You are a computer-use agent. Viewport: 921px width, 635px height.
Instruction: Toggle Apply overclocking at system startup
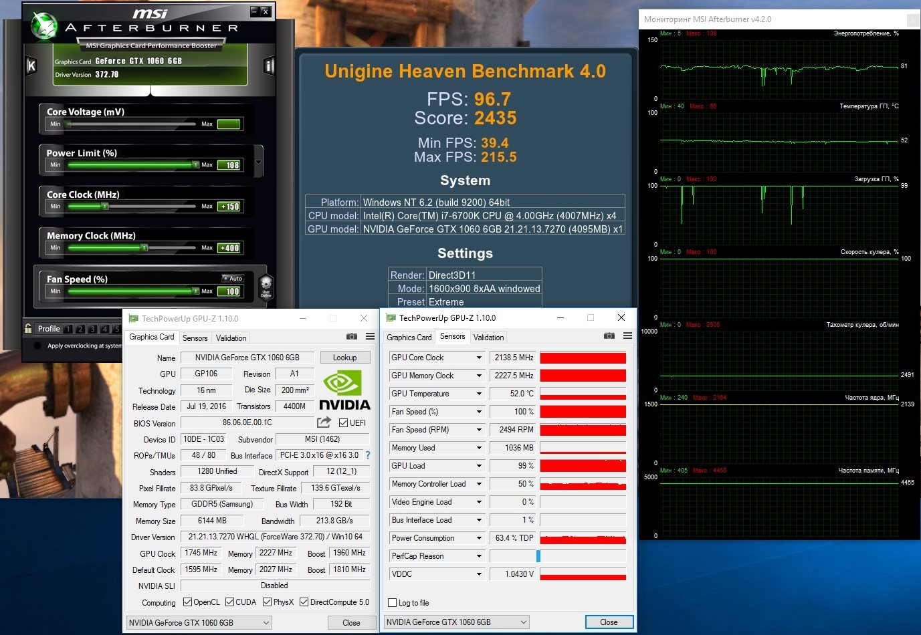point(37,346)
